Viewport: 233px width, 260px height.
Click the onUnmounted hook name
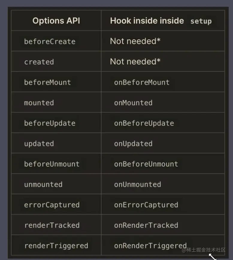pos(137,184)
